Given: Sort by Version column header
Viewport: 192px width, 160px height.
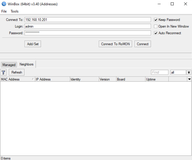Looking at the screenshot, I should [x=107, y=79].
